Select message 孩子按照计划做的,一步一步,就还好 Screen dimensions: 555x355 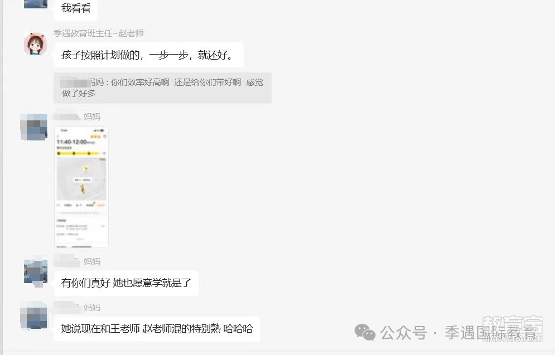[149, 55]
